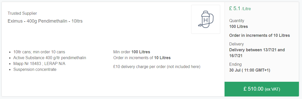This screenshot has height=99, width=302.
Task: Click the Ending heading in the sidebar
Action: [235, 64]
